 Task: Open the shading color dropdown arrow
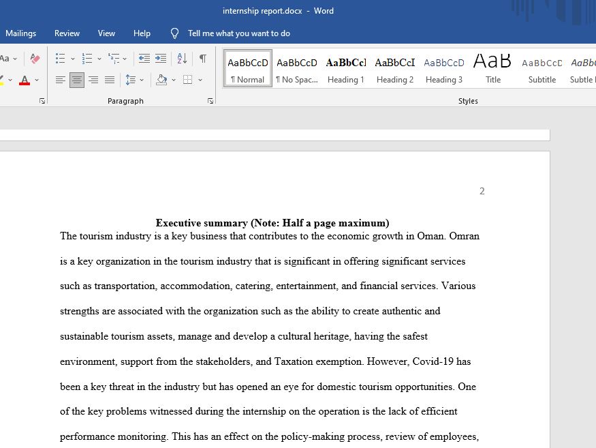click(x=174, y=80)
